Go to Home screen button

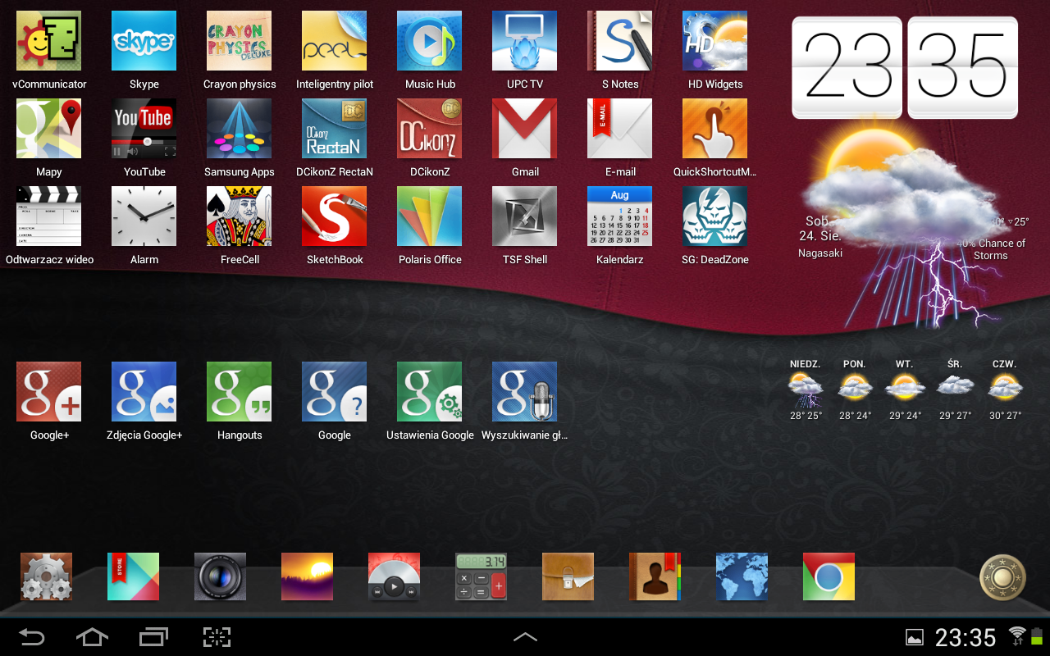click(x=92, y=637)
